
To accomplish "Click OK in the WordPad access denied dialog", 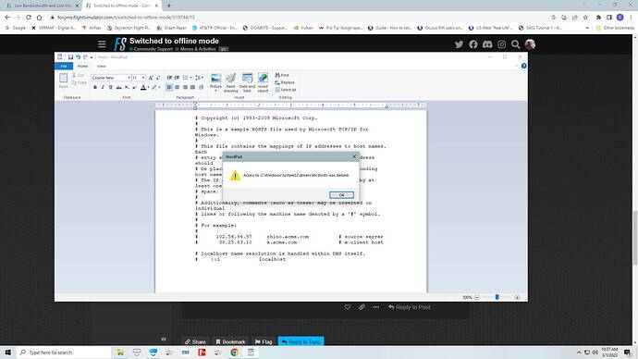I will click(x=341, y=195).
